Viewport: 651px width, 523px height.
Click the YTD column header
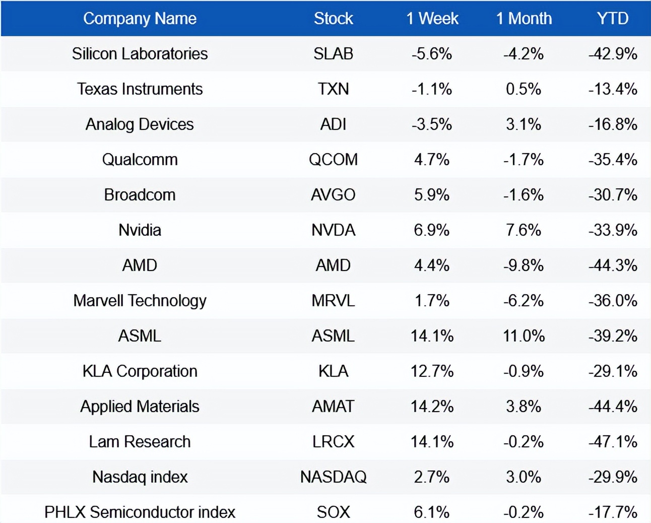click(x=612, y=19)
